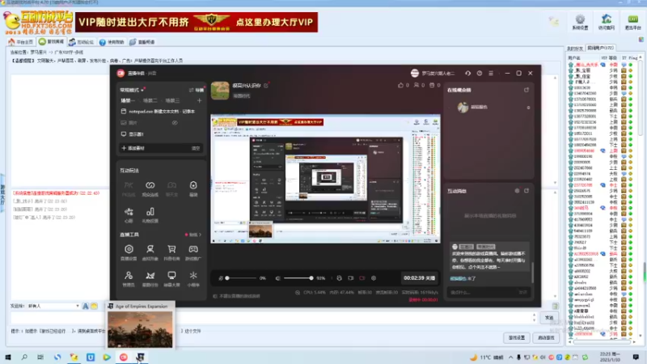
Task: Click the headset support icon in title bar
Action: click(x=468, y=73)
